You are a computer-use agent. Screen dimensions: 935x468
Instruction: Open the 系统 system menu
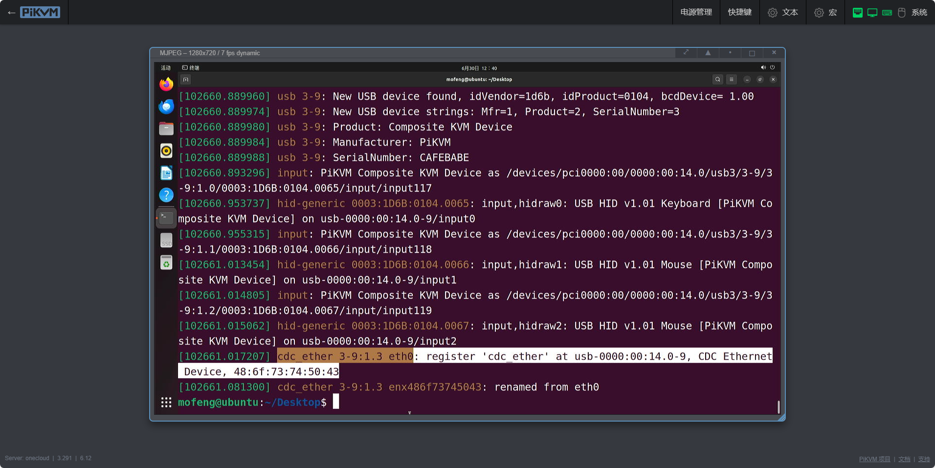tap(919, 12)
